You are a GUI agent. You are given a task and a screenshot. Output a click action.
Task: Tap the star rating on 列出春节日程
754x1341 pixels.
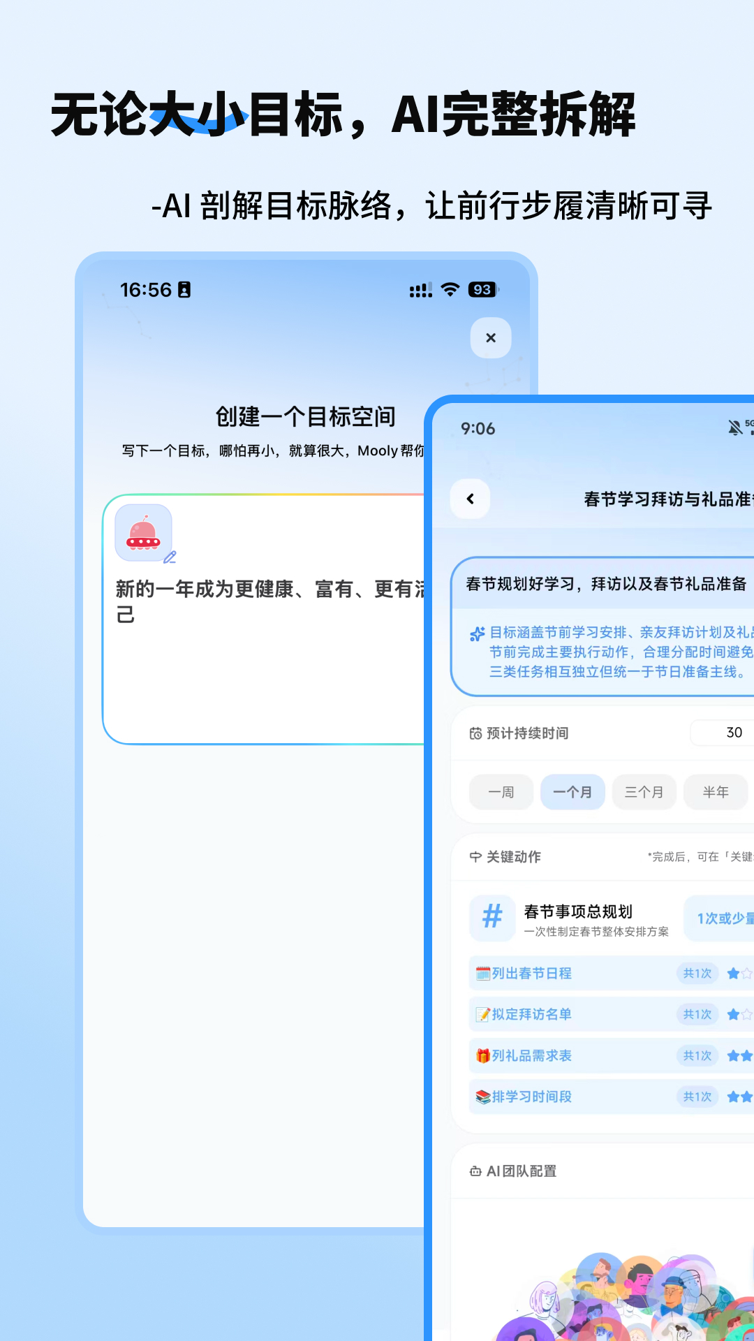[x=740, y=973]
